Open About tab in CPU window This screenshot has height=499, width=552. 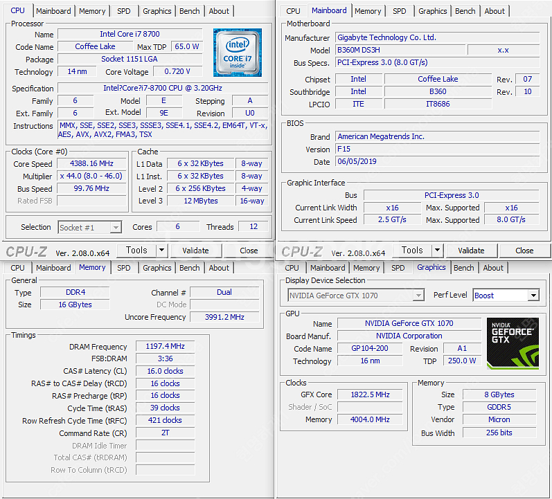point(219,11)
